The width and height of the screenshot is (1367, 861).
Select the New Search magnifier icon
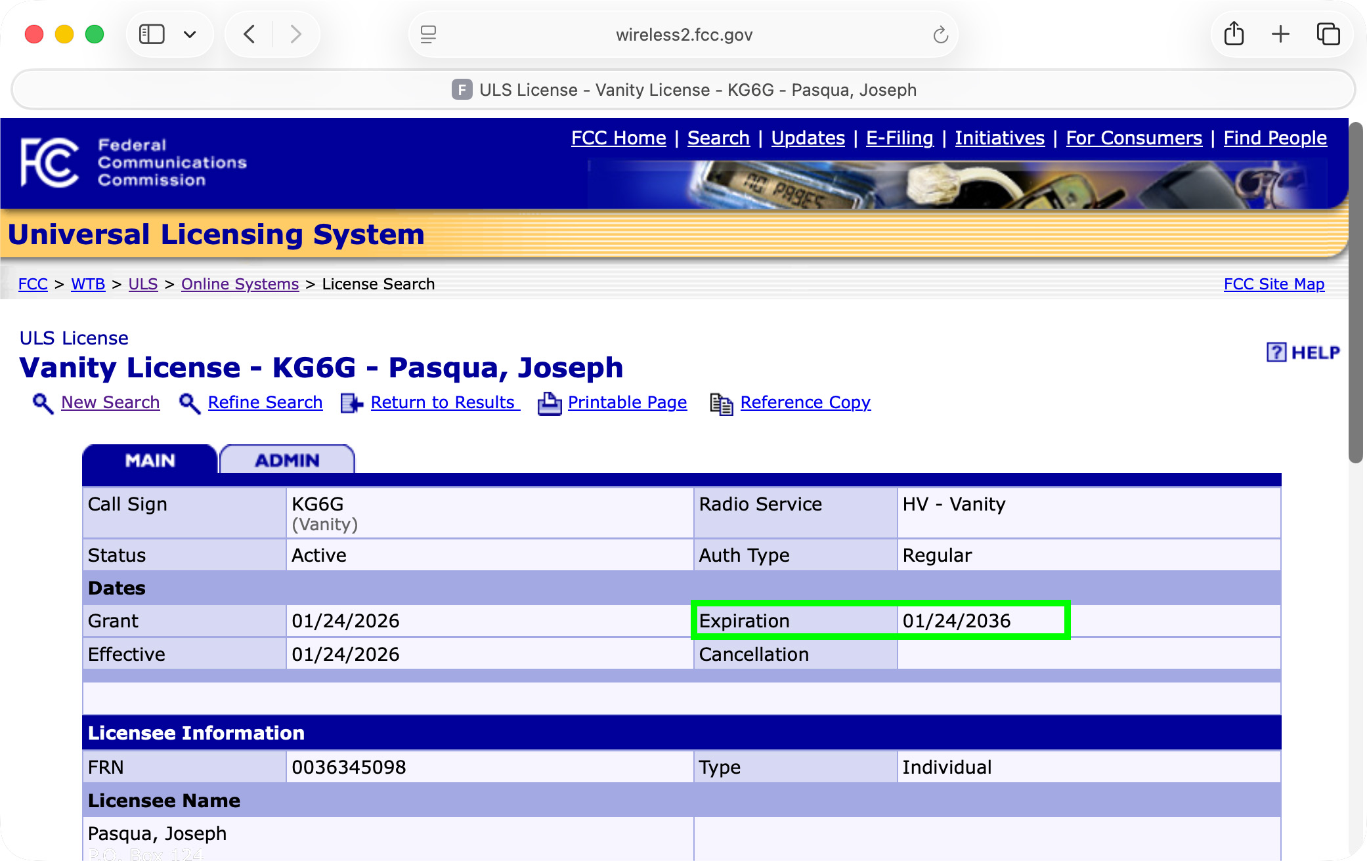(x=41, y=403)
